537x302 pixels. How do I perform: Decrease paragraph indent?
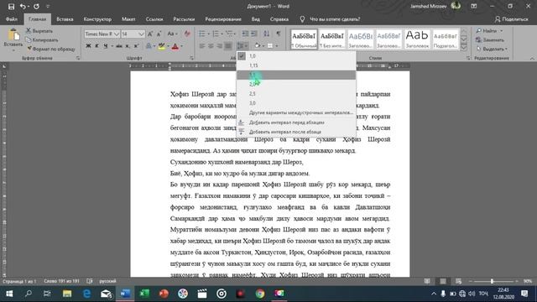(245, 34)
